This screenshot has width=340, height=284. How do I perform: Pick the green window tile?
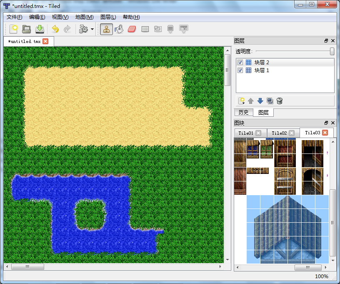tap(267, 149)
